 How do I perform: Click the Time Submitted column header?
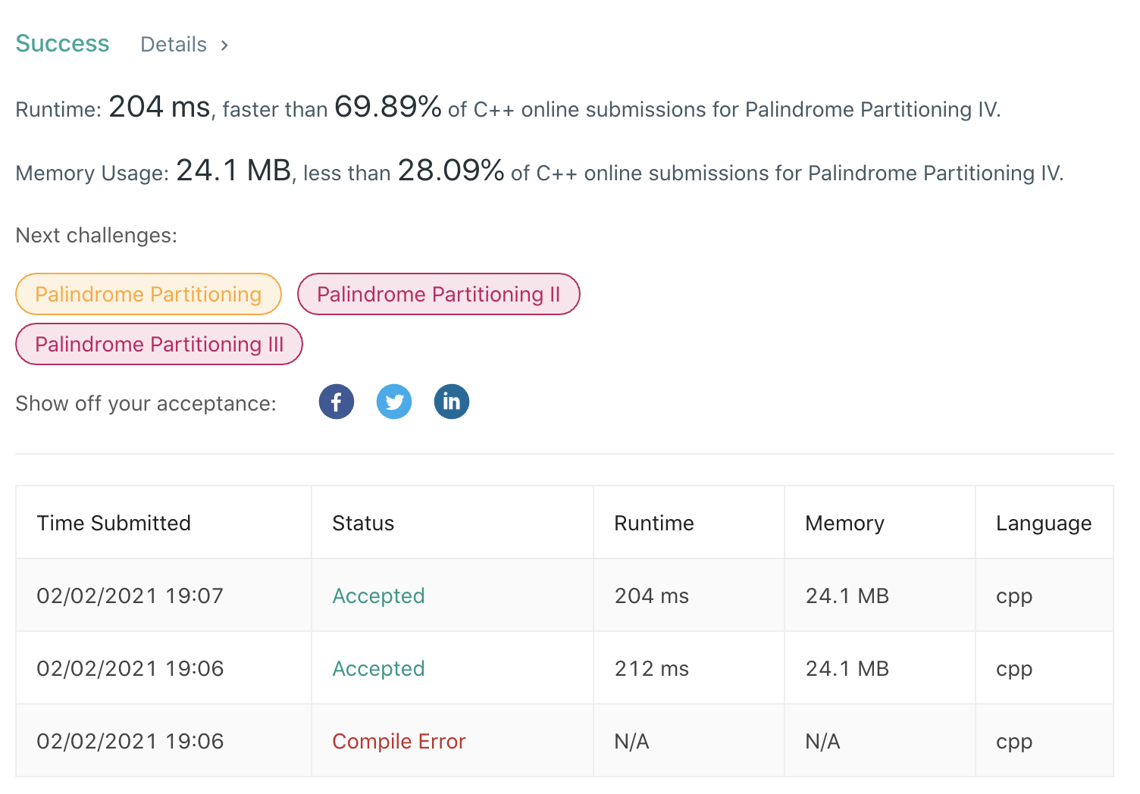[114, 523]
